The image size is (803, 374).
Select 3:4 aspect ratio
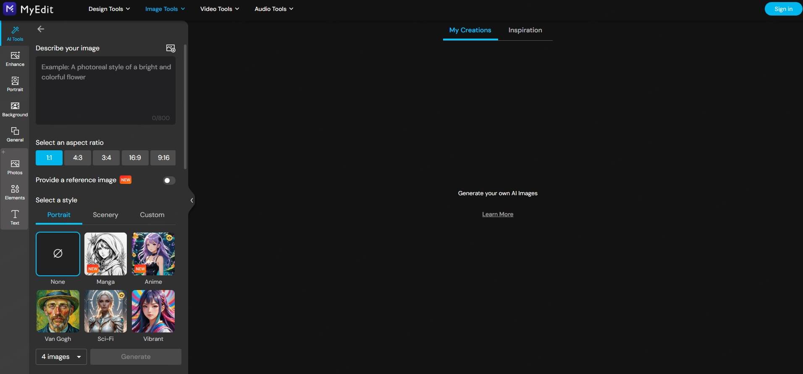coord(106,158)
